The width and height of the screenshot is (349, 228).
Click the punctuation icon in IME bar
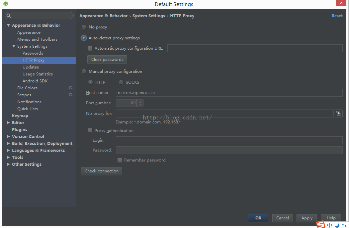[344, 225]
